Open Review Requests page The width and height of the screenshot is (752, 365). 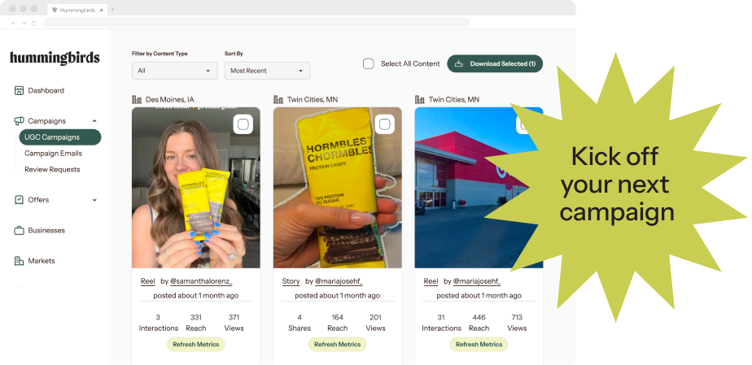tap(52, 170)
